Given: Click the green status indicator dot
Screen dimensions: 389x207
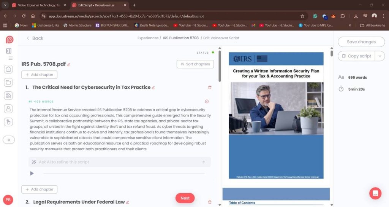Looking at the screenshot, I should (213, 53).
